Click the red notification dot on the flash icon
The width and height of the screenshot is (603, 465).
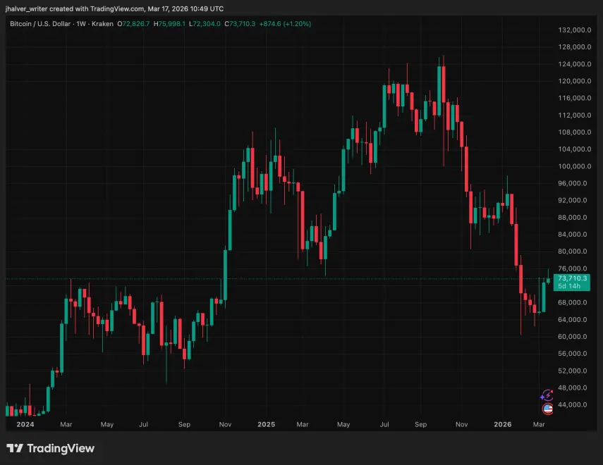pos(552,391)
